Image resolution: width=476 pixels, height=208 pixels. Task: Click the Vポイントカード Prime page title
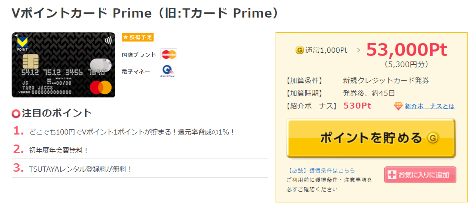tap(145, 13)
